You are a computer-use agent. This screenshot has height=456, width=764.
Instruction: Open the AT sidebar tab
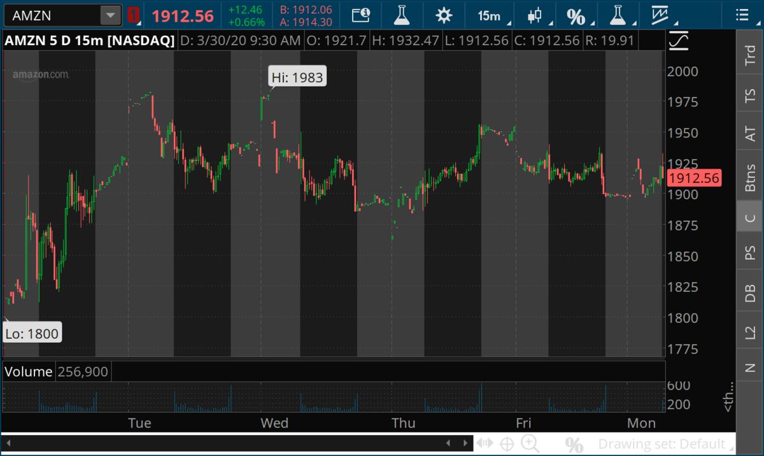[750, 132]
